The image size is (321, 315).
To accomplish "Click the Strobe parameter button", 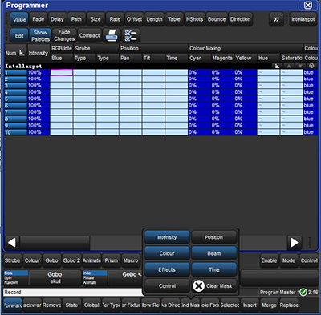I will 12,260.
